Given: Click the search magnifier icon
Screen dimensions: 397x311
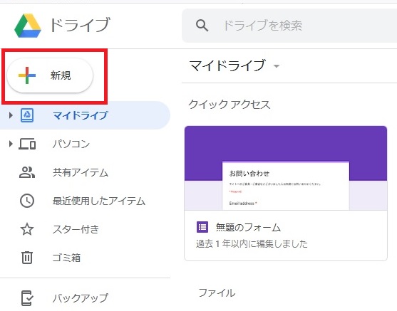Looking at the screenshot, I should coord(202,26).
